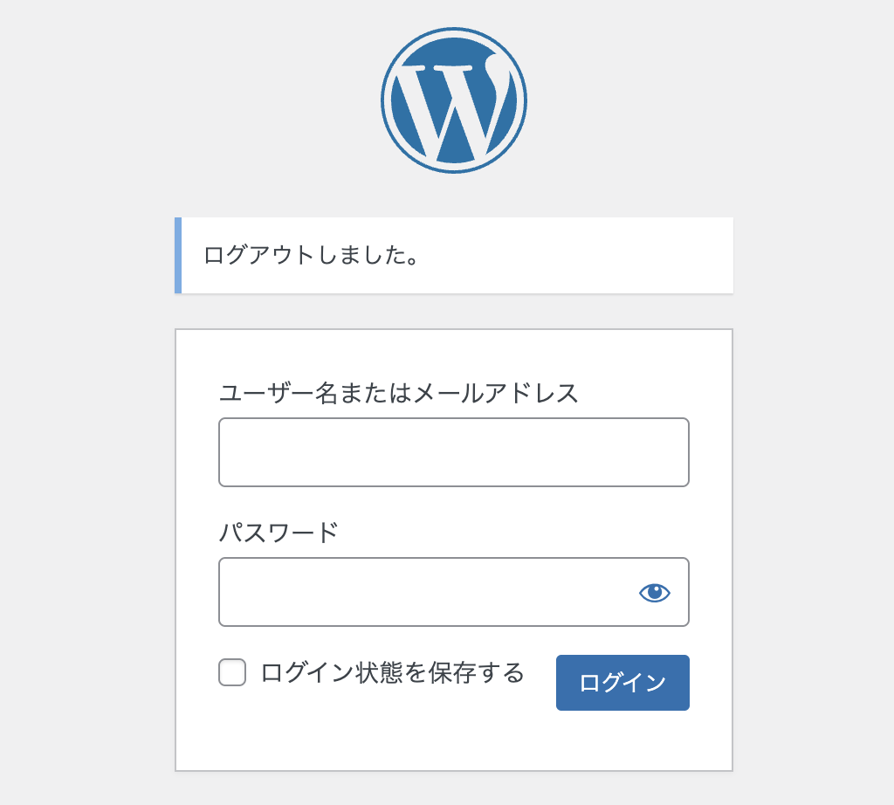894x805 pixels.
Task: Click the left edge of the password field
Action: point(223,592)
